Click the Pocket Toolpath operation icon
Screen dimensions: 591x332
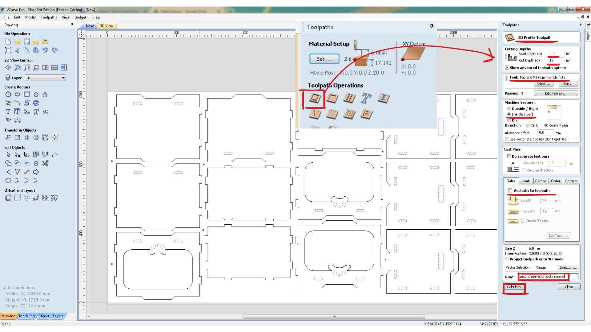click(x=332, y=98)
